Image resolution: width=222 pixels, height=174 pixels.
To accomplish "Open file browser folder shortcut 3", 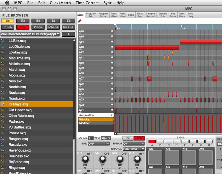I will 38,21.
